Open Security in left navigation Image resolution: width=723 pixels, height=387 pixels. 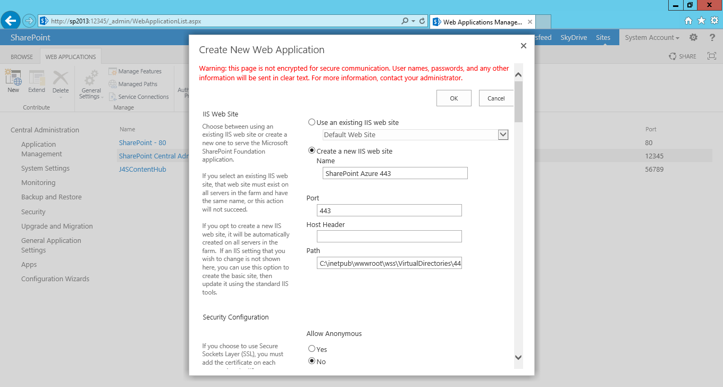coord(33,212)
